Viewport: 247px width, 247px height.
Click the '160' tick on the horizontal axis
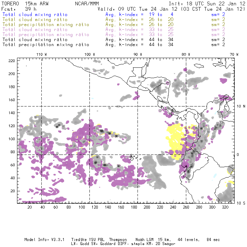click(121, 207)
